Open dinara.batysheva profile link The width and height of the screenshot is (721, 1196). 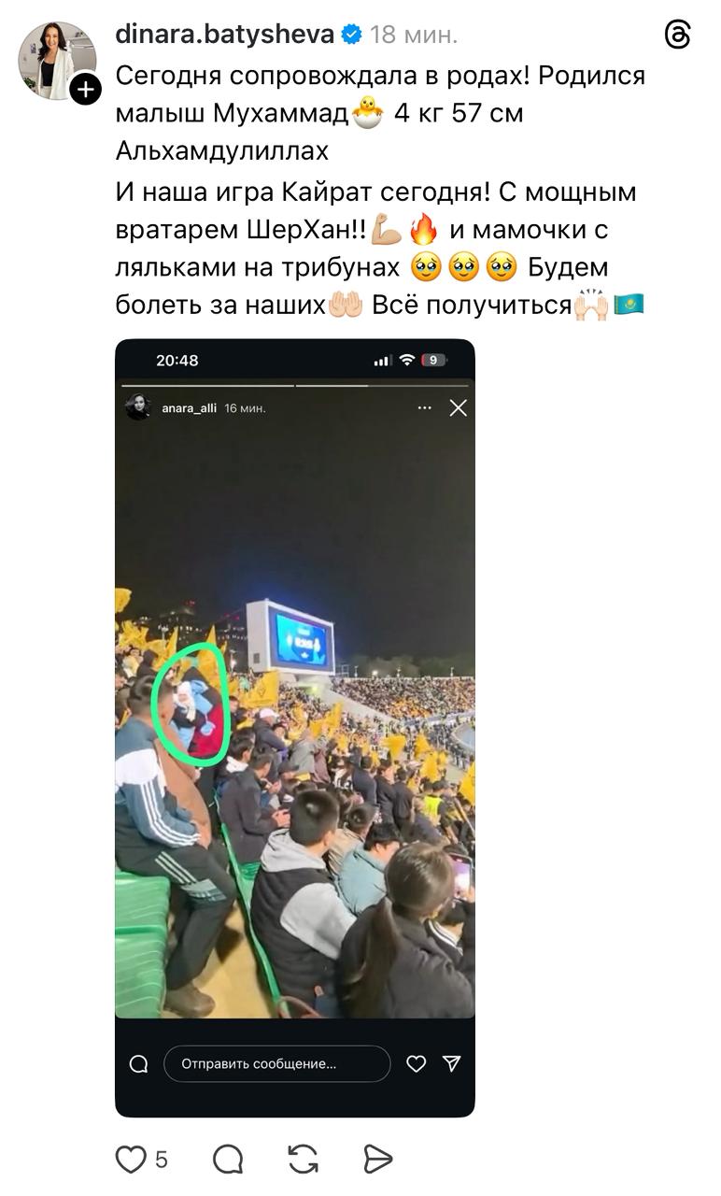(224, 35)
